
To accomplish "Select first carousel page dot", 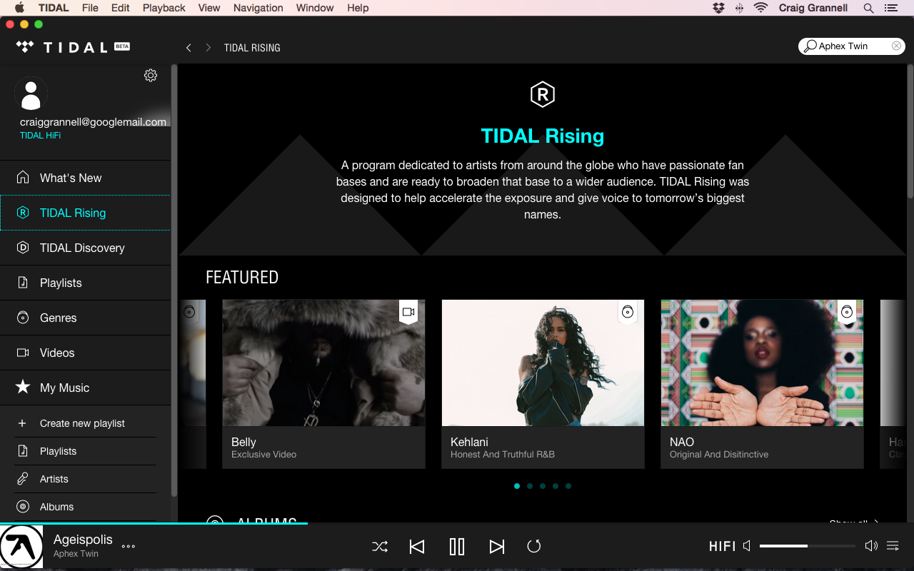I will pos(517,486).
